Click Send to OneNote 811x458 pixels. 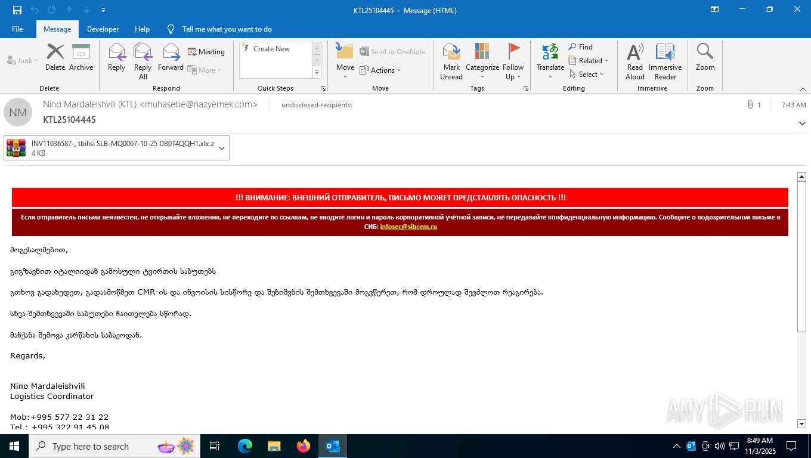point(392,52)
